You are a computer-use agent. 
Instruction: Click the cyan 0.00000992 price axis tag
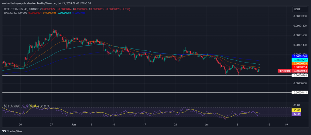click(299, 60)
